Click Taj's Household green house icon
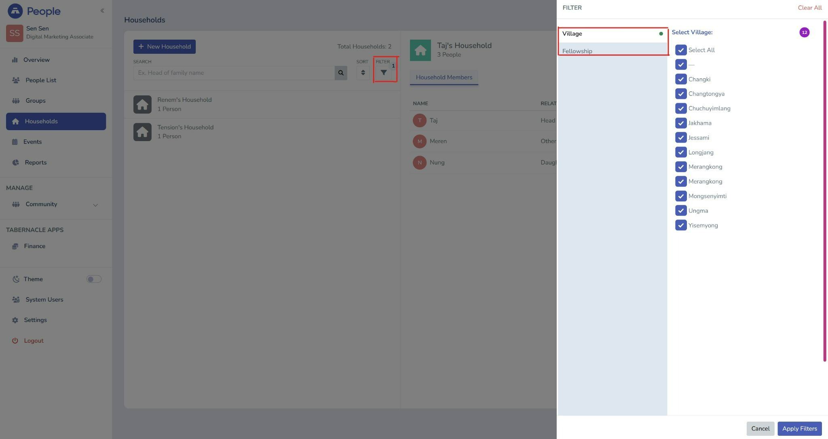Image resolution: width=828 pixels, height=439 pixels. coord(420,51)
